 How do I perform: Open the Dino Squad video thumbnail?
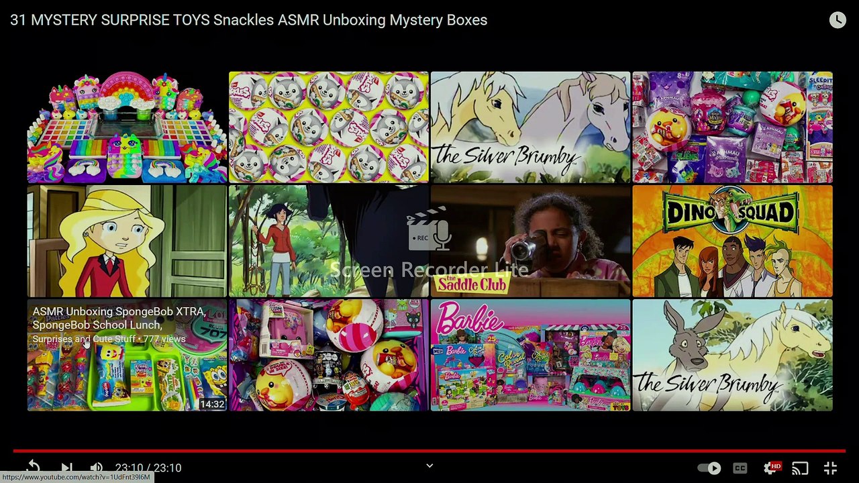coord(732,241)
